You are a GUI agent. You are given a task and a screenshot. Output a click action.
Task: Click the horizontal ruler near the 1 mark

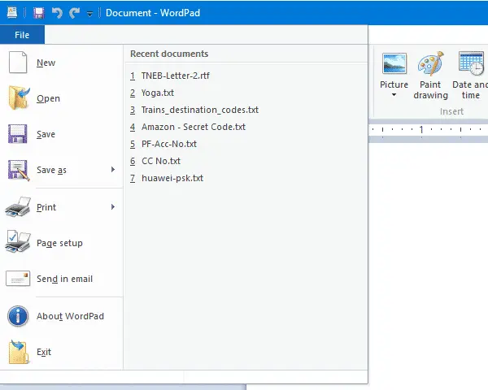(421, 130)
